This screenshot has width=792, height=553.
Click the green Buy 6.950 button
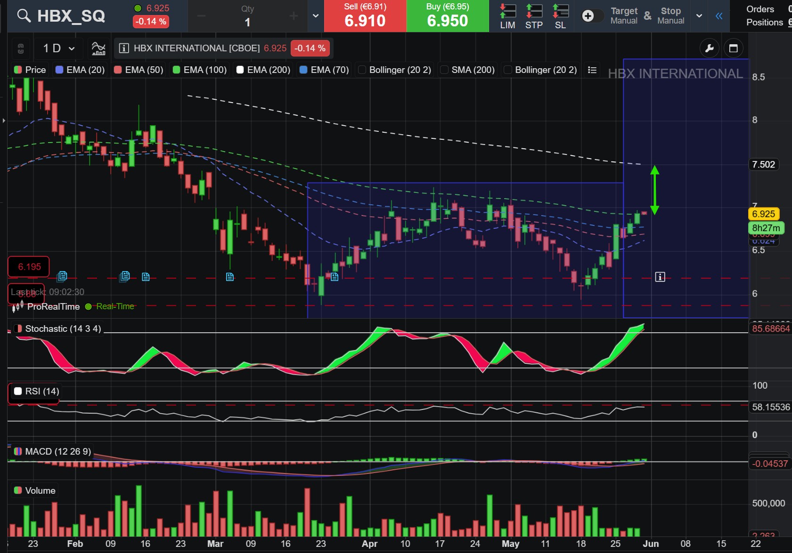click(x=448, y=16)
